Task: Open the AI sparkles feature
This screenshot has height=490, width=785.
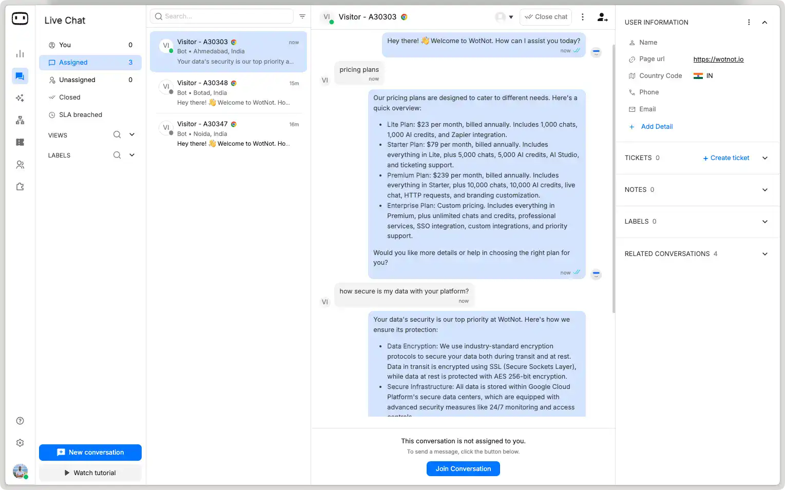Action: pos(20,97)
